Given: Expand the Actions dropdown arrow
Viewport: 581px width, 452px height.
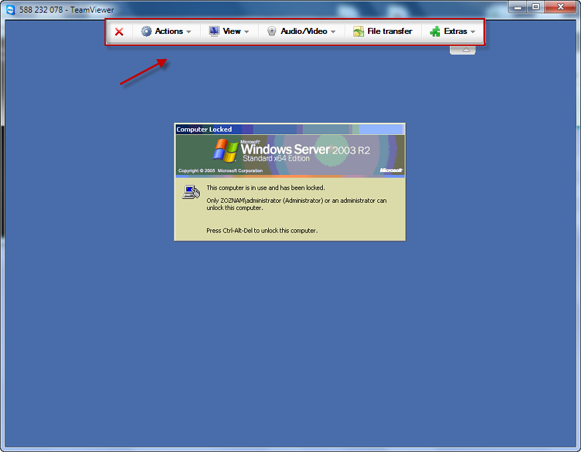Looking at the screenshot, I should pos(188,32).
